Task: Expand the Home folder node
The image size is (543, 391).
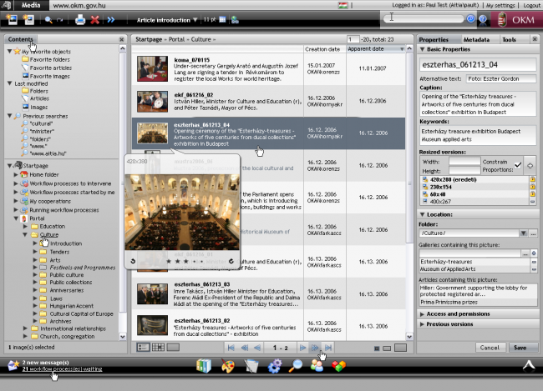Action: click(16, 174)
